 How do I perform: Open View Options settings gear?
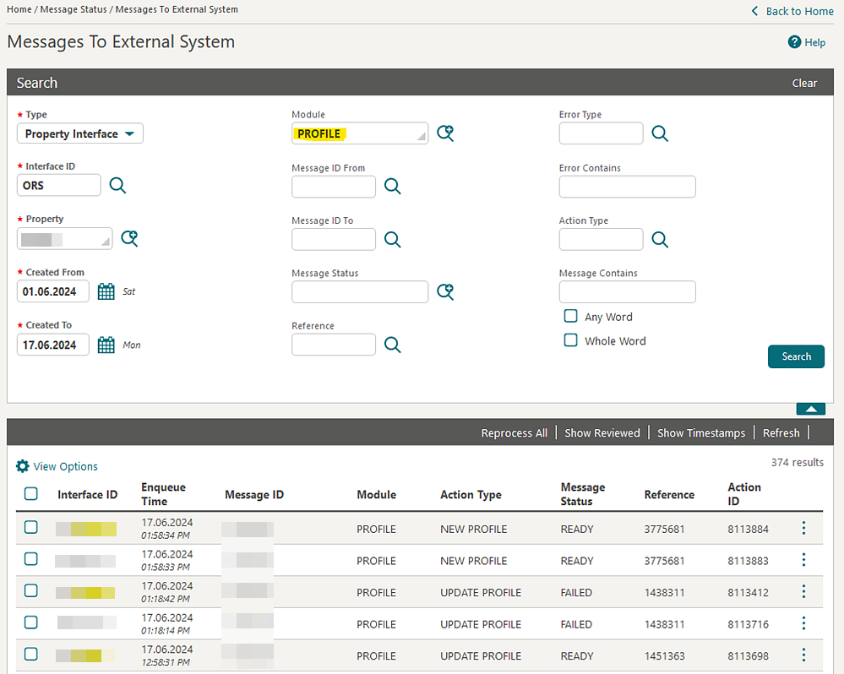[22, 466]
